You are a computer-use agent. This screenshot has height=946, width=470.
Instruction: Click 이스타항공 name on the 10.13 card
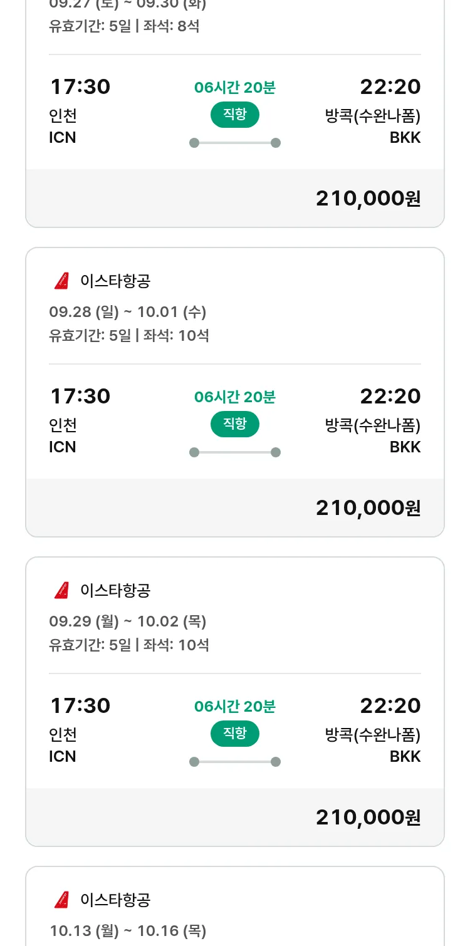point(115,900)
